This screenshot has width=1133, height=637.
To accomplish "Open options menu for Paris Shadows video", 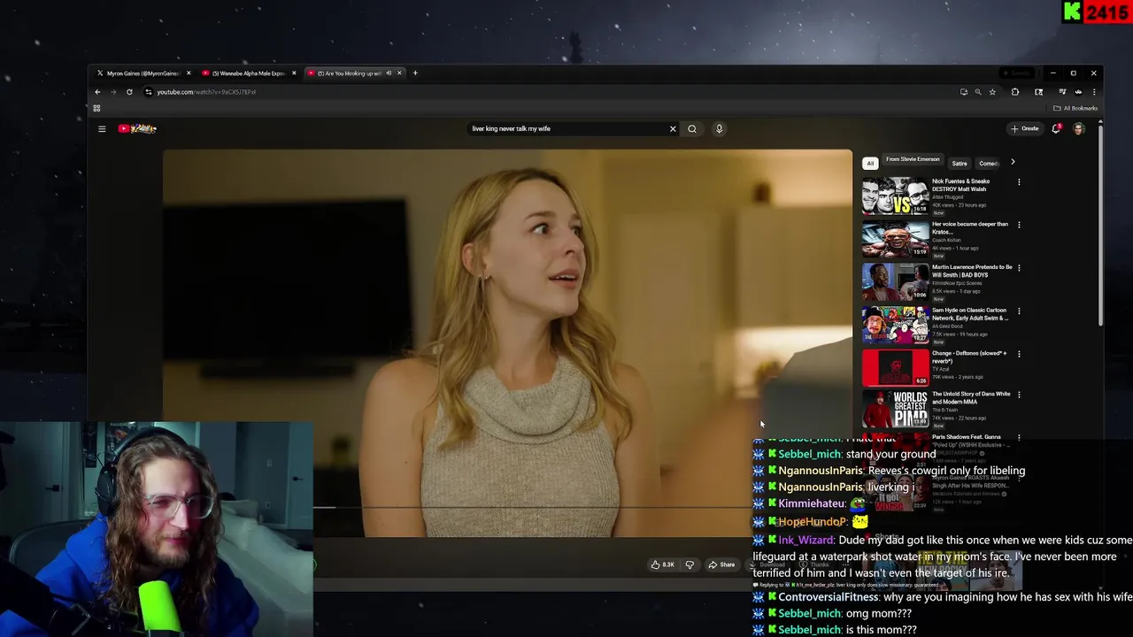I will point(1019,437).
